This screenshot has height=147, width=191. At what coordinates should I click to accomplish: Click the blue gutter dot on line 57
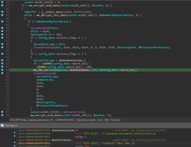[2, 47]
